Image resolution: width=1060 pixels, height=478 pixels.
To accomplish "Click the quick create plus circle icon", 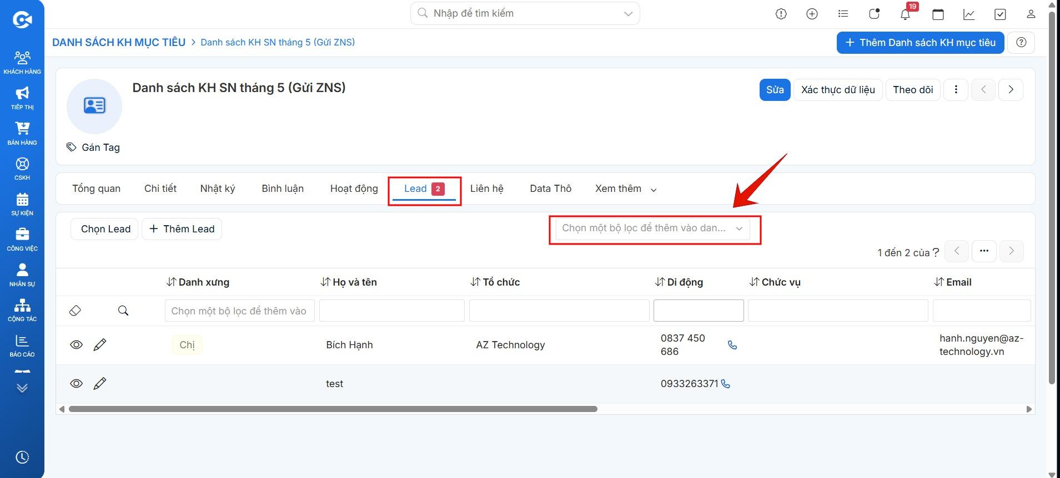I will (812, 14).
